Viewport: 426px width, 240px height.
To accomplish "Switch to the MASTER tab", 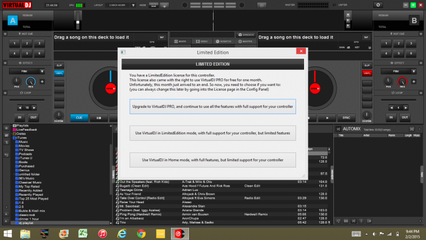I will [245, 42].
